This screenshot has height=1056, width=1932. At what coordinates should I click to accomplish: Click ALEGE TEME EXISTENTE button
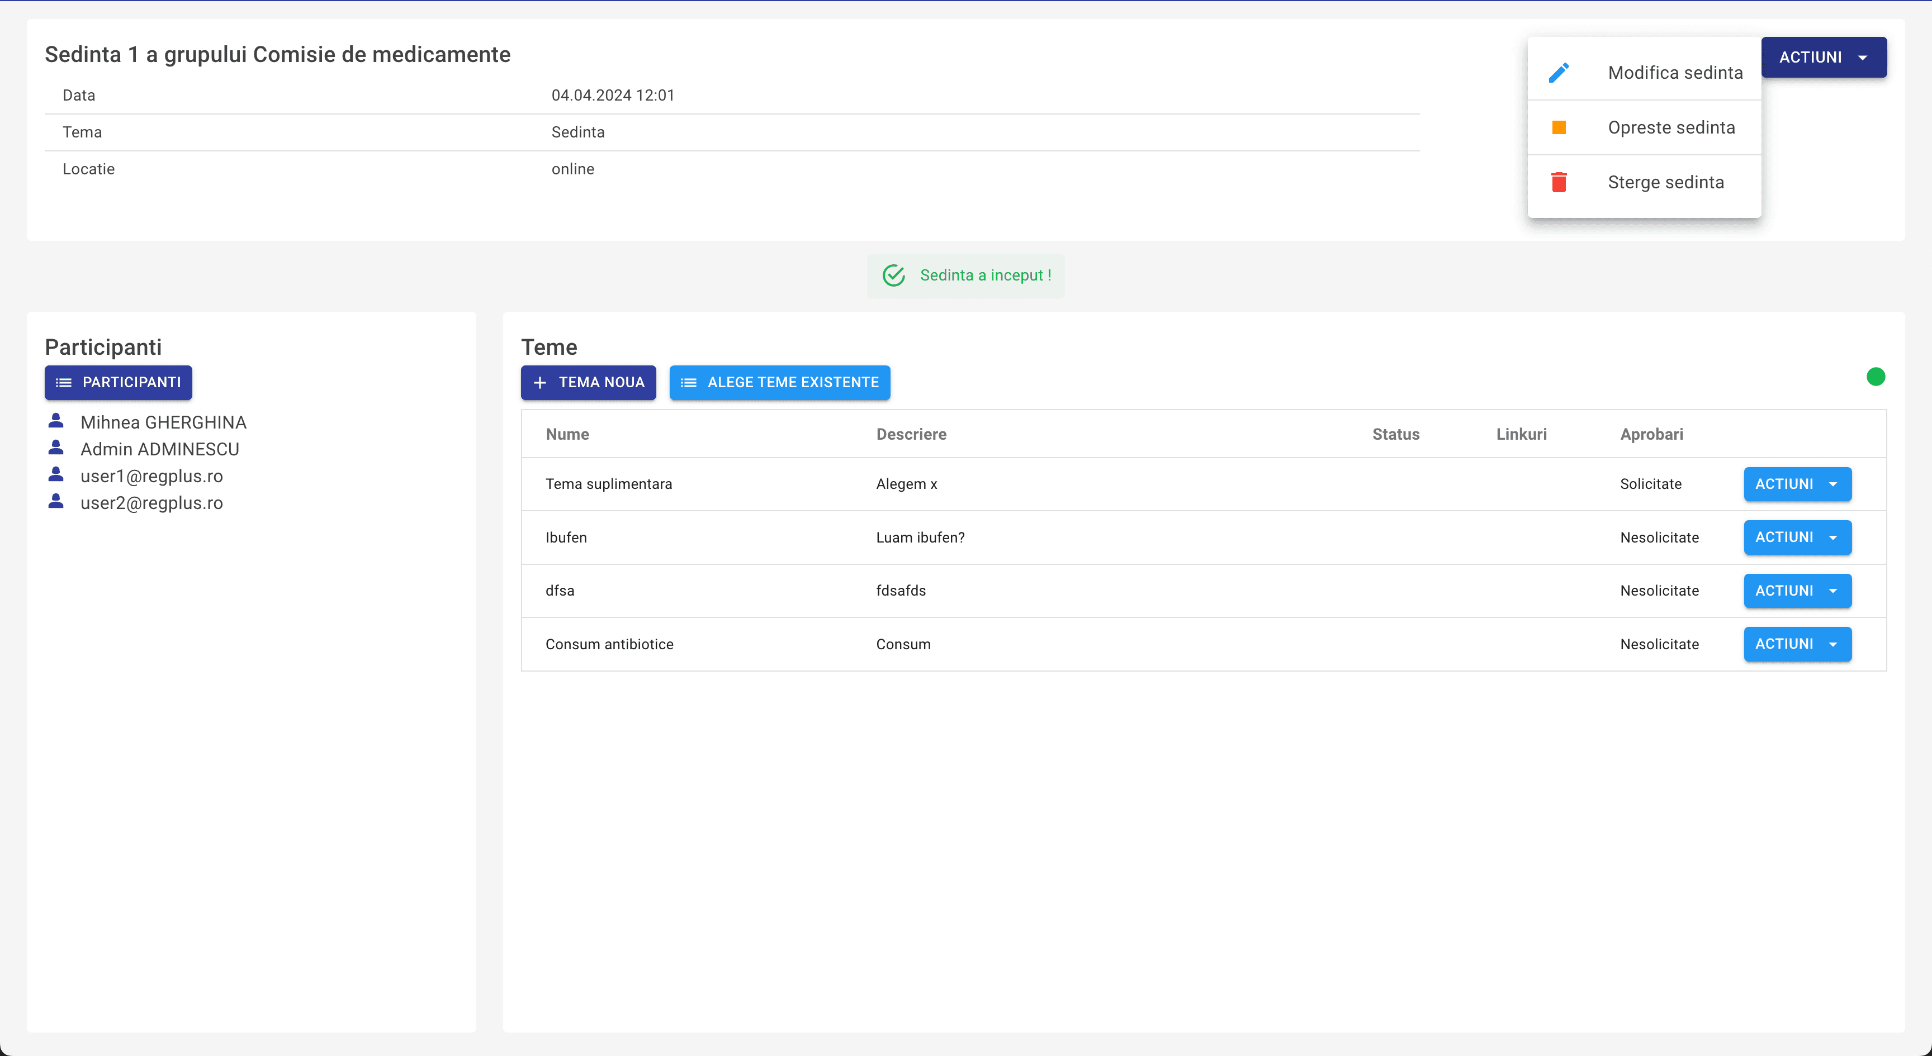point(779,382)
